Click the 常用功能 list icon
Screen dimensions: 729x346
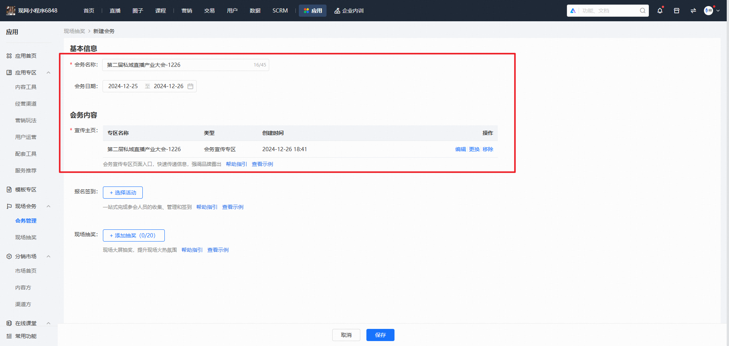pyautogui.click(x=9, y=336)
